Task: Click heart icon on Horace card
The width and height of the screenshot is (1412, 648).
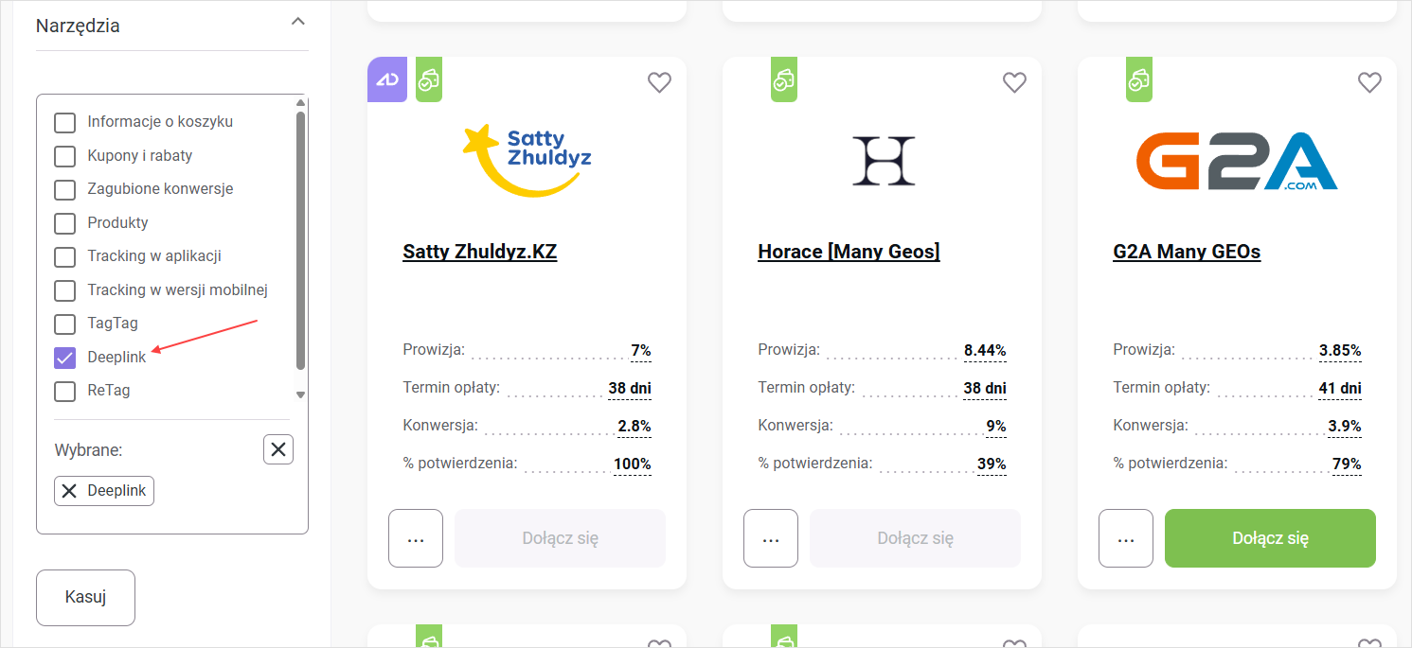Action: (x=1014, y=83)
